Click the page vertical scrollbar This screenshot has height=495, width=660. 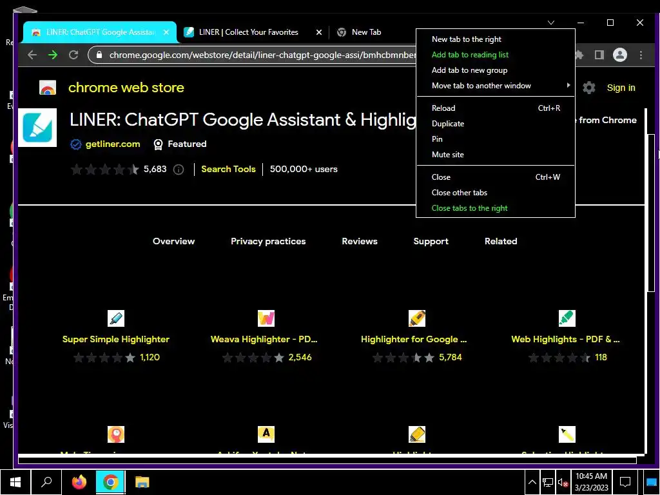(x=651, y=213)
